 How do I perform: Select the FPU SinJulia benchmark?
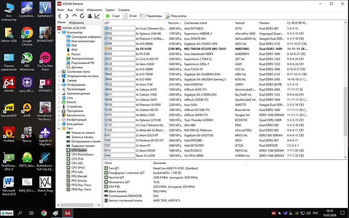click(x=79, y=181)
